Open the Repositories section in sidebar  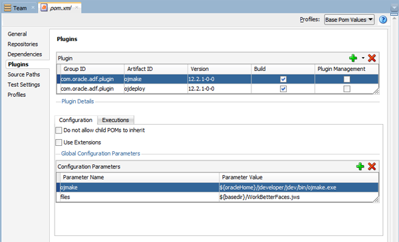point(23,44)
